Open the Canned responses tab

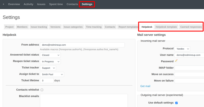click(191, 27)
